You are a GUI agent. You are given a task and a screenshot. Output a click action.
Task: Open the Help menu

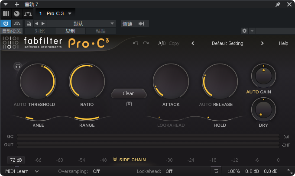point(283,43)
